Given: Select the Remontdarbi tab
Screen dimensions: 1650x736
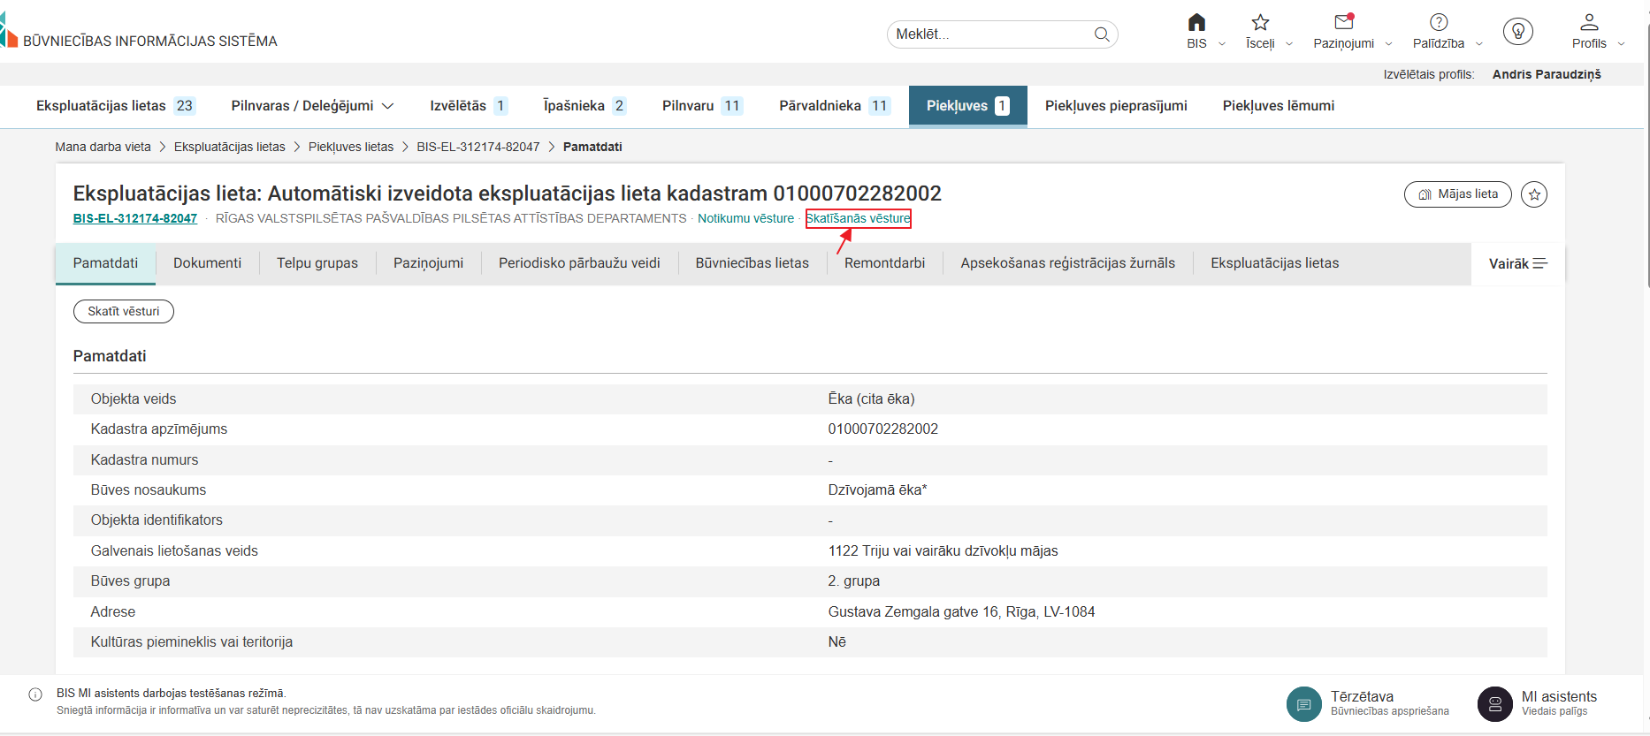Looking at the screenshot, I should click(x=884, y=263).
